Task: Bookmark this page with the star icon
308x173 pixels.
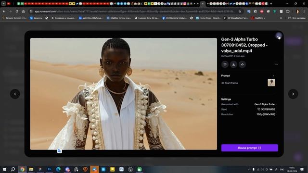Action: point(240,12)
